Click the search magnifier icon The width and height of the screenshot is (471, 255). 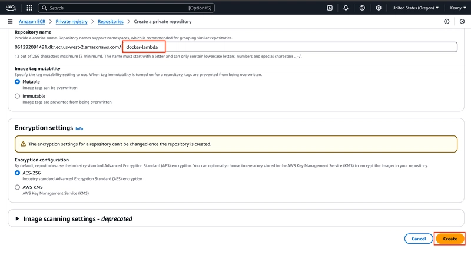[x=44, y=8]
